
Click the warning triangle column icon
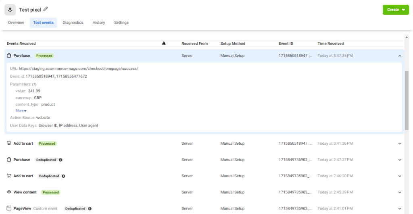point(164,43)
